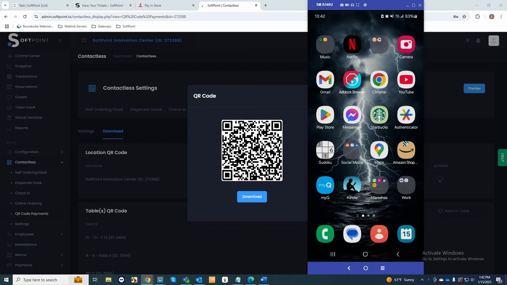
Task: Open Transactions in the sidebar
Action: (26, 76)
